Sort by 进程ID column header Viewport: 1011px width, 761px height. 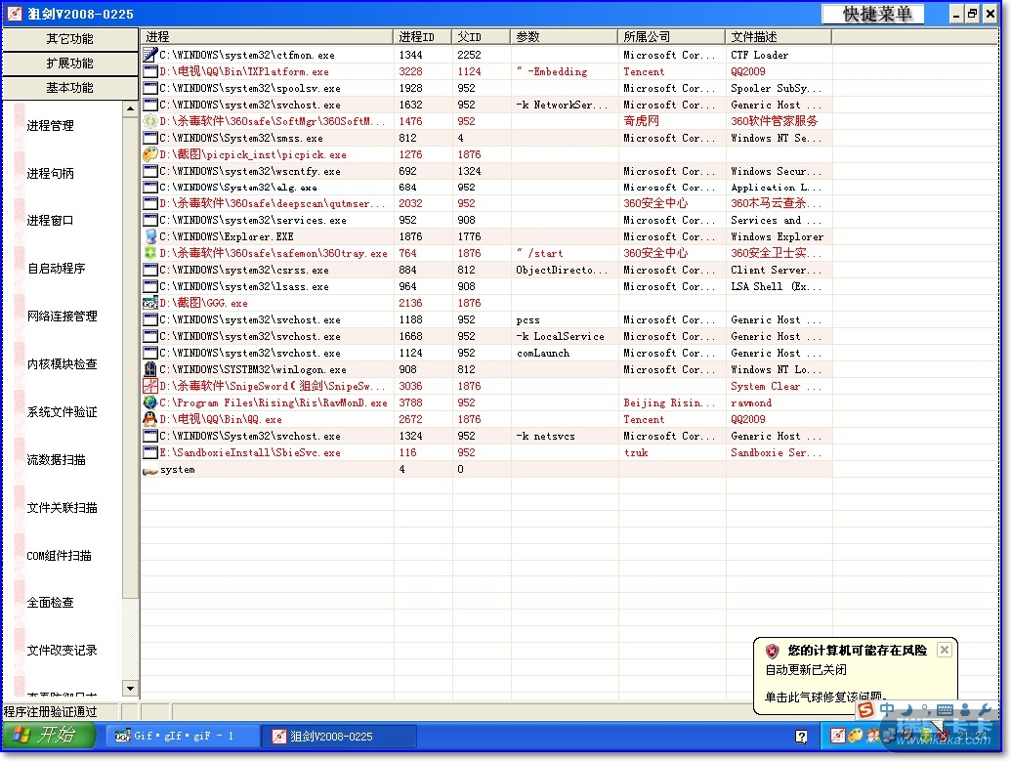(422, 37)
